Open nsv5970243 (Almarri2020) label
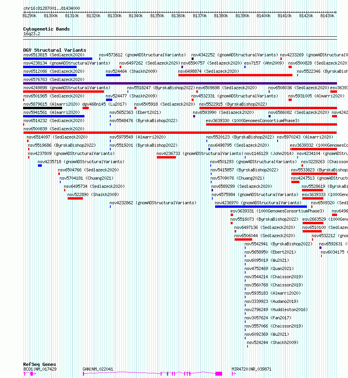Screen dimensions: 348x378 (305, 137)
